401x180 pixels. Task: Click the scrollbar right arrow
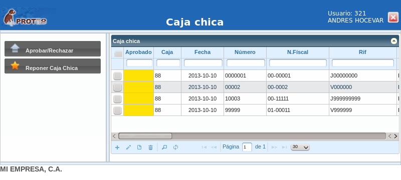(x=395, y=136)
